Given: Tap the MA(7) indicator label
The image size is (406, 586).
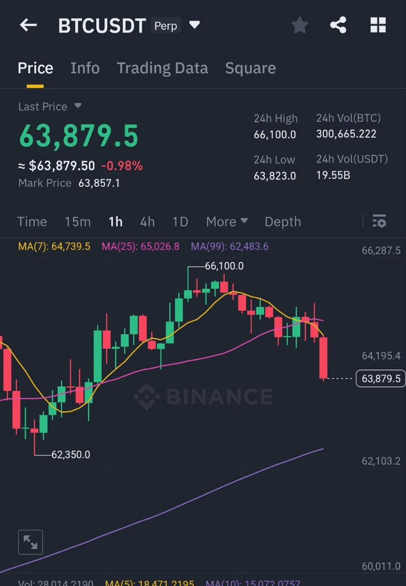Looking at the screenshot, I should point(54,246).
